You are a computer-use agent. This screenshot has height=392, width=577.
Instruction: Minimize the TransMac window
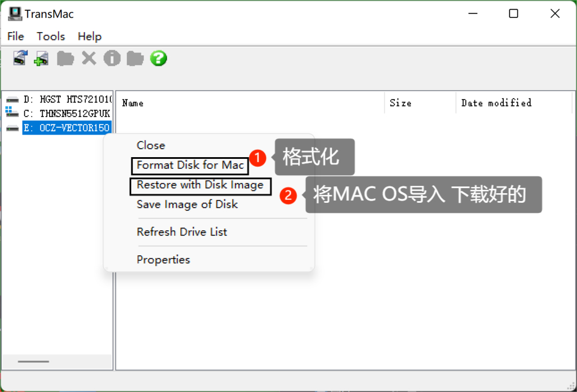click(x=473, y=14)
